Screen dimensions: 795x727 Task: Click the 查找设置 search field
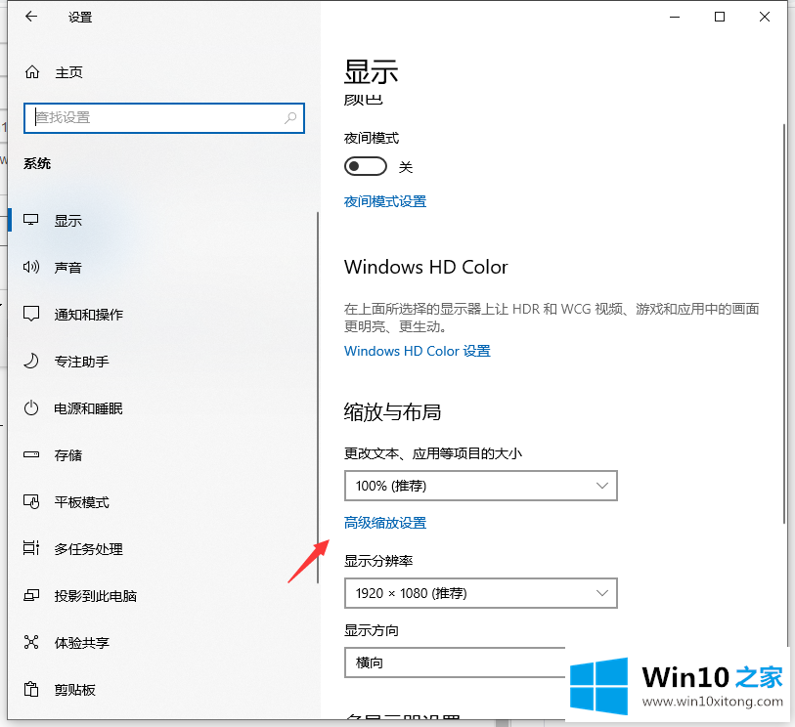click(x=163, y=118)
